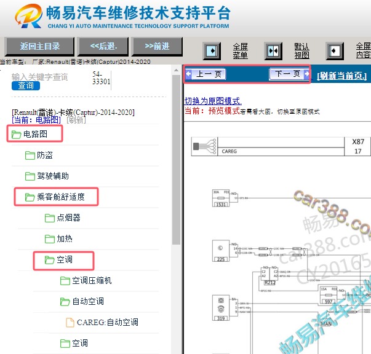The width and height of the screenshot is (371, 354).
Task: Click the 刷新 link in tree header
Action: (76, 120)
